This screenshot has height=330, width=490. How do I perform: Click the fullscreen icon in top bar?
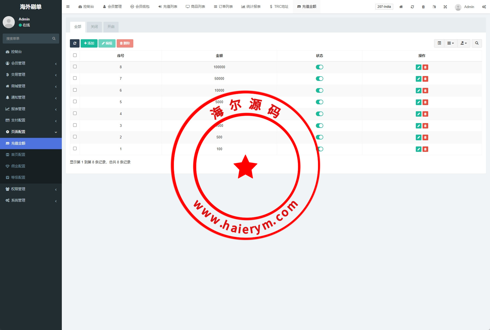pos(445,7)
